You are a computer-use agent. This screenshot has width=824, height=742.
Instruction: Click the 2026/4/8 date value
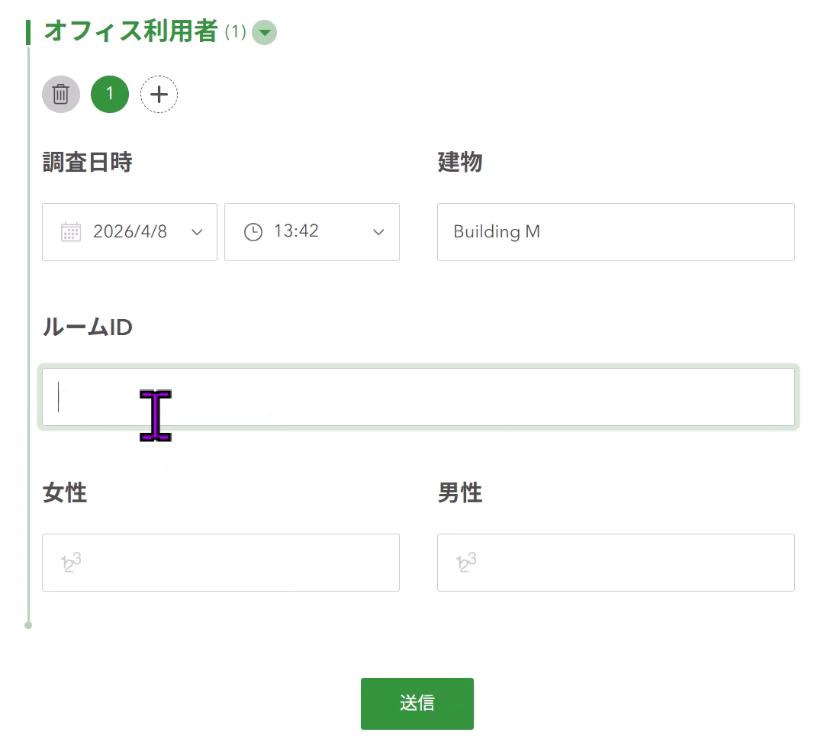click(x=130, y=232)
